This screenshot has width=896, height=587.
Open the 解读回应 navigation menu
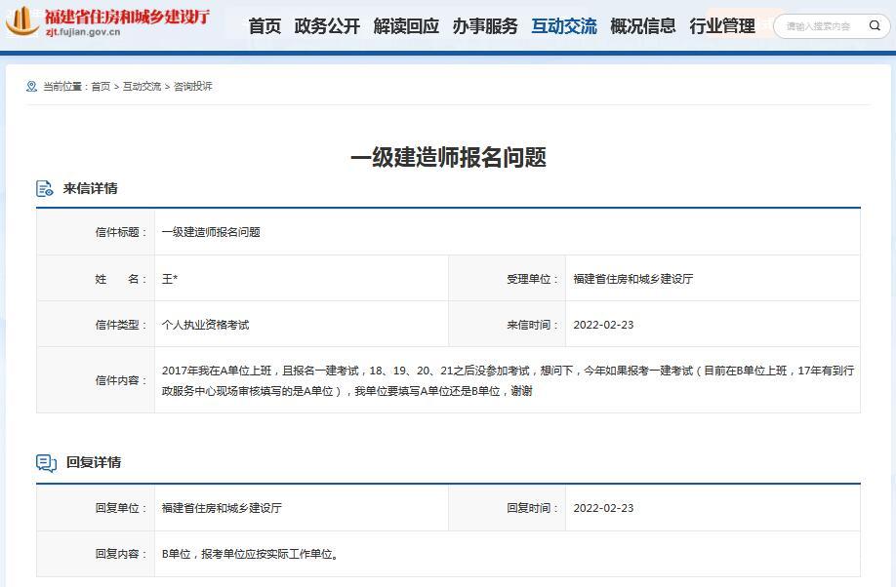click(x=406, y=25)
